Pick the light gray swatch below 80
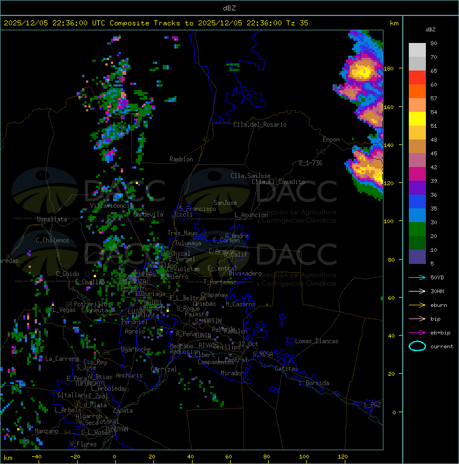The image size is (459, 464). [417, 50]
